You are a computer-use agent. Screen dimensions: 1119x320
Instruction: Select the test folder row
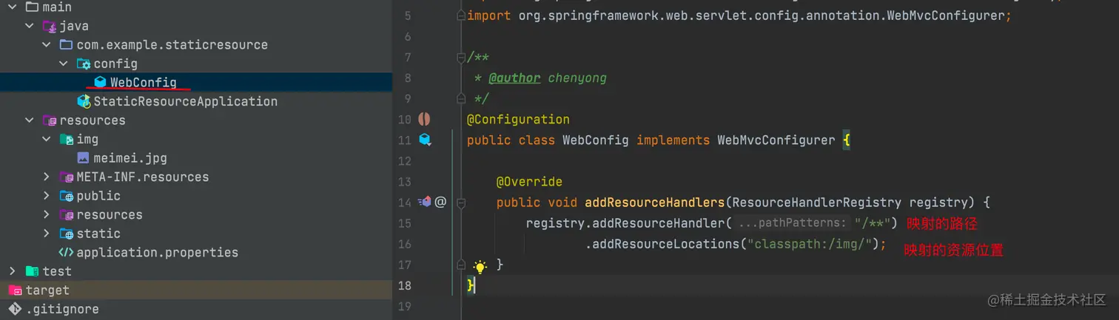pyautogui.click(x=196, y=271)
